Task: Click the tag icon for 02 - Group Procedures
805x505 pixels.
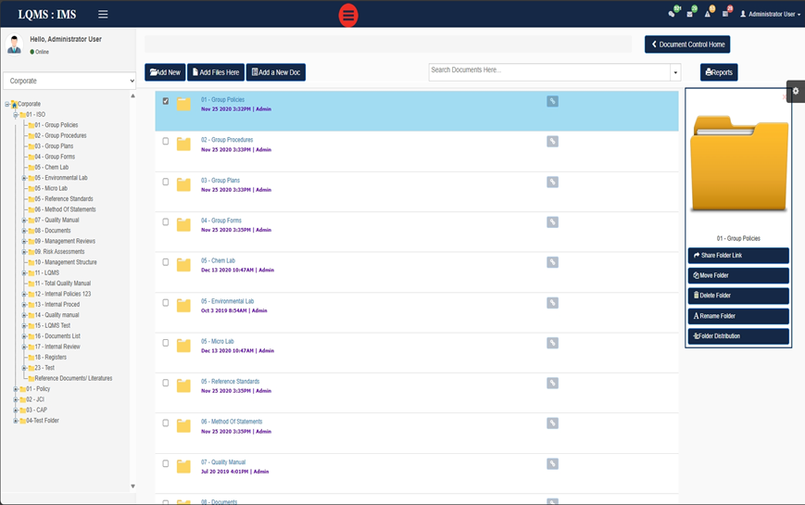Action: 552,141
